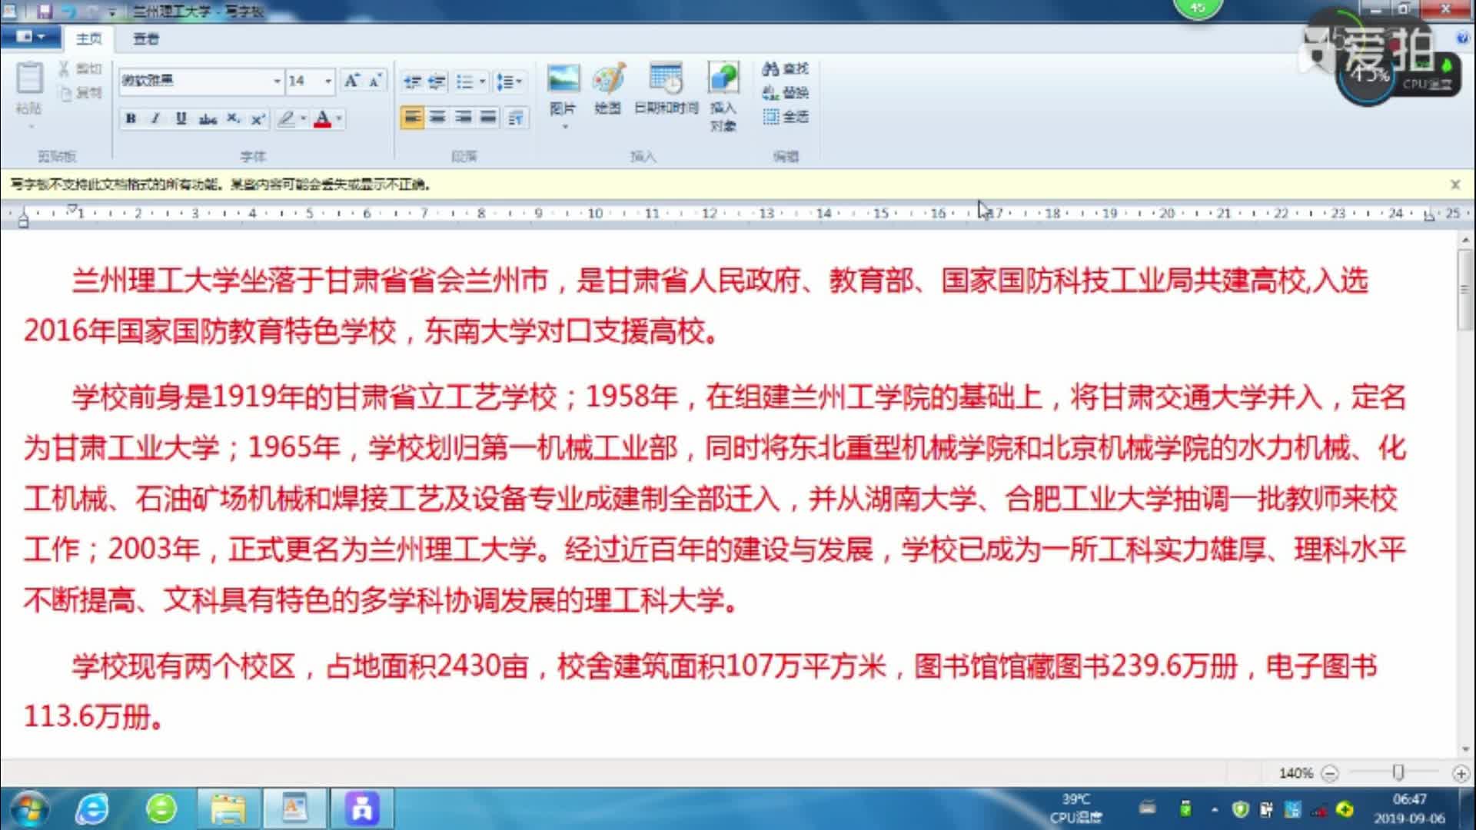1476x830 pixels.
Task: Toggle Underline formatting
Action: click(x=181, y=118)
